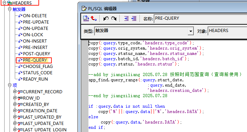Click the PRE-UPDATE trigger icon

(20, 22)
